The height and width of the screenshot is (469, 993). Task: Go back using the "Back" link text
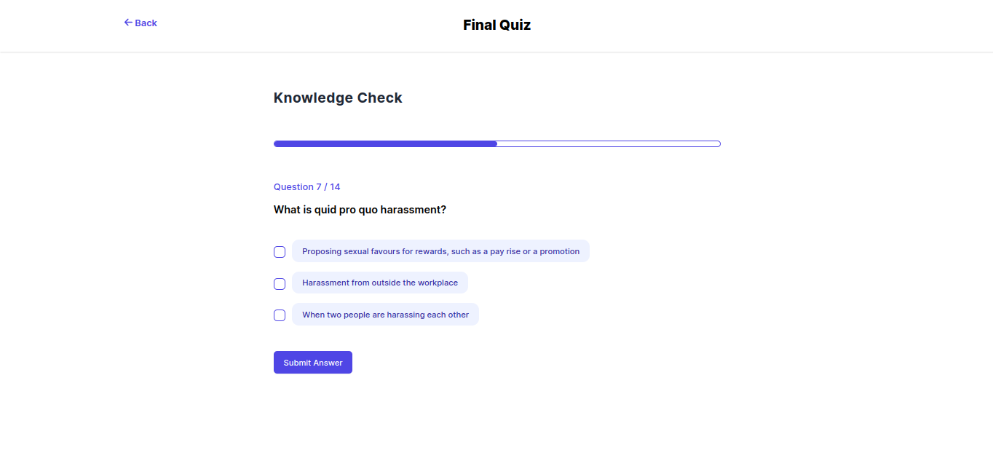pyautogui.click(x=146, y=23)
